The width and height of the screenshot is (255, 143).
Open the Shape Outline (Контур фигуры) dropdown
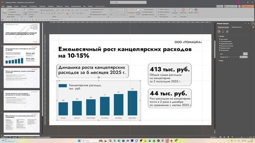point(148,12)
